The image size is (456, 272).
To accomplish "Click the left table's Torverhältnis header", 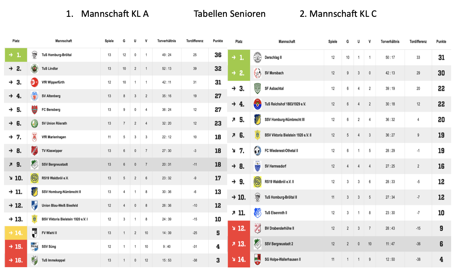I will tap(167, 41).
